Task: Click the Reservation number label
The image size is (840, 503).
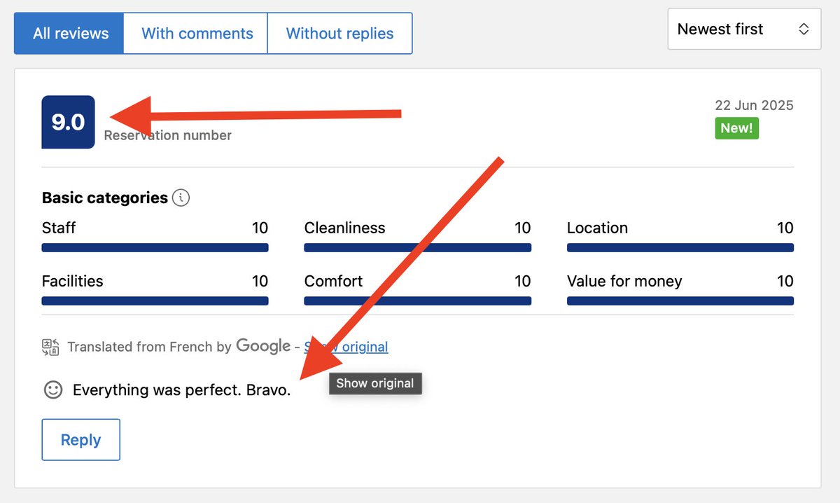Action: coord(168,135)
